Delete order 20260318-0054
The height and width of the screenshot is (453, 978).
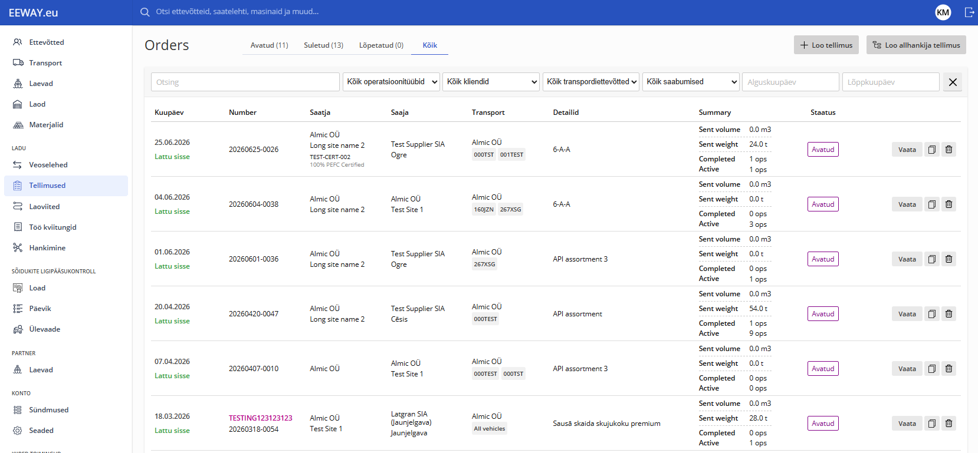949,424
